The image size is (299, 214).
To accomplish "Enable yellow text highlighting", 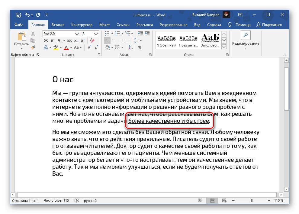I will pyautogui.click(x=56, y=47).
